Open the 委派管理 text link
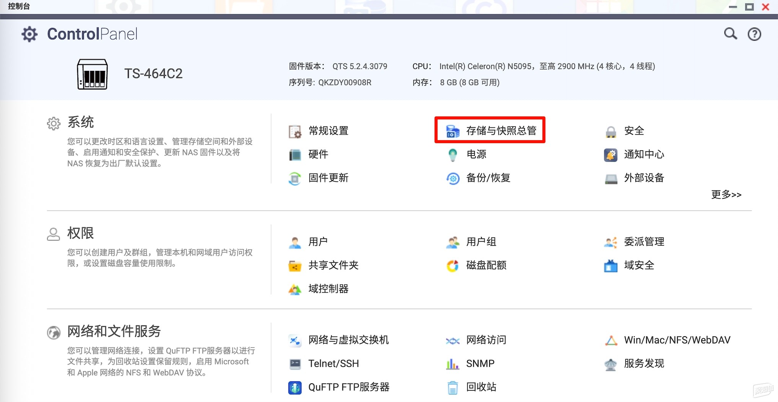The height and width of the screenshot is (402, 778). pyautogui.click(x=644, y=242)
